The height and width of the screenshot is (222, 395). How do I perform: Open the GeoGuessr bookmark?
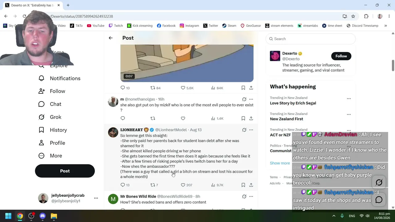[251, 26]
